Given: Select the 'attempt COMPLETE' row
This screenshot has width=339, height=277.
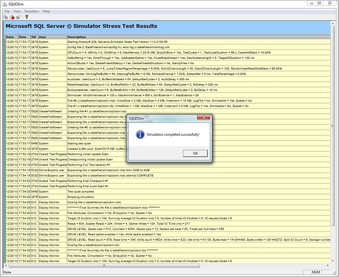Looking at the screenshot, I should tap(168, 175).
